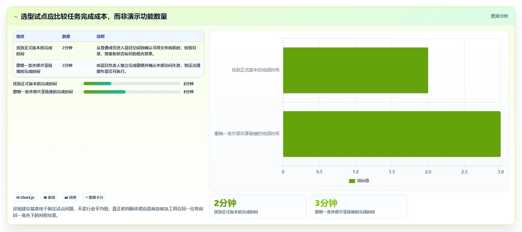The image size is (522, 232).
Task: Click the footnote starting 这组建议基准用于制定试点问题
Action: 108,212
